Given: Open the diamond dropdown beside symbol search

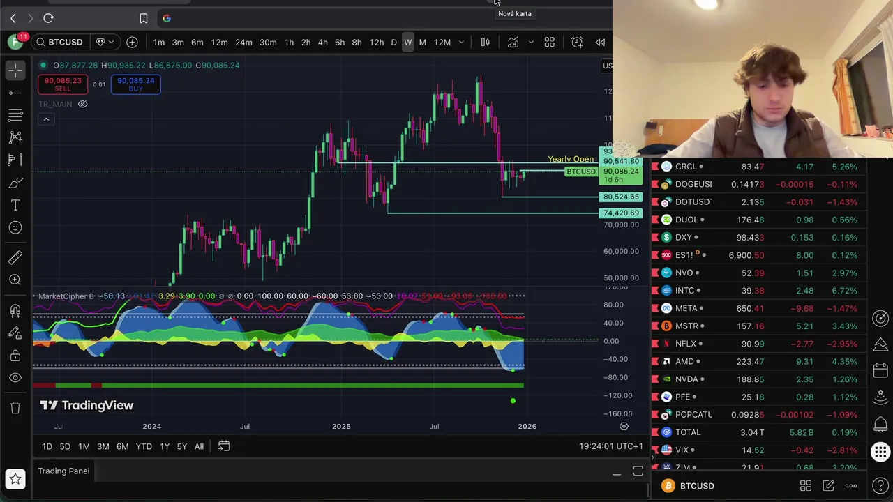Looking at the screenshot, I should (x=105, y=42).
